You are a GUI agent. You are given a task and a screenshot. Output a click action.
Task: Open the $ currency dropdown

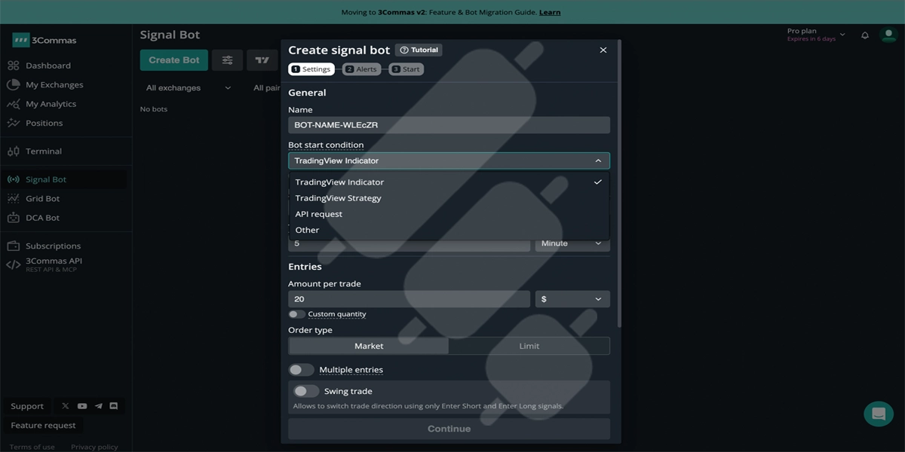572,299
